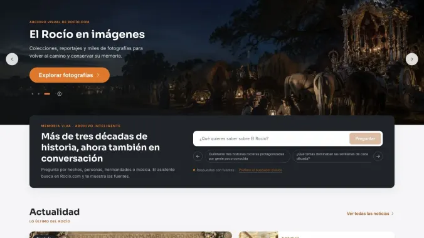Show previous suggested questions arrow
The image size is (424, 238).
198,156
